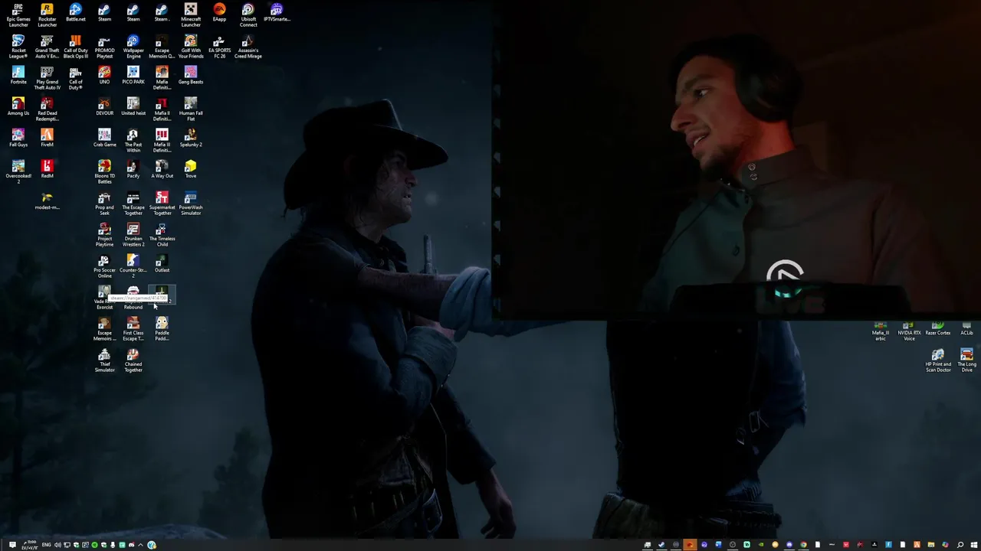Select The Past Within icon
The width and height of the screenshot is (981, 551).
[x=133, y=141]
